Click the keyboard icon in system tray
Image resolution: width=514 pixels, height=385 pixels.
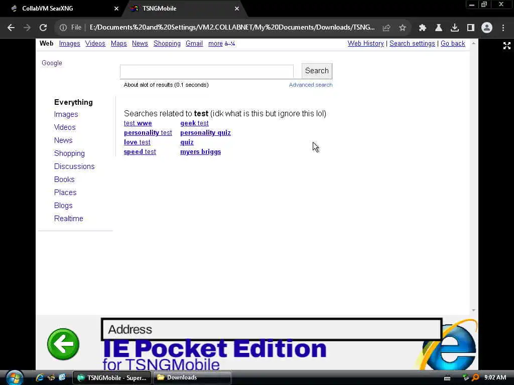pyautogui.click(x=447, y=378)
